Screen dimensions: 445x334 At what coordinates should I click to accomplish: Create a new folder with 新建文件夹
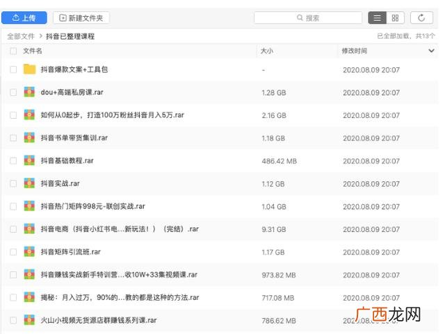click(81, 18)
